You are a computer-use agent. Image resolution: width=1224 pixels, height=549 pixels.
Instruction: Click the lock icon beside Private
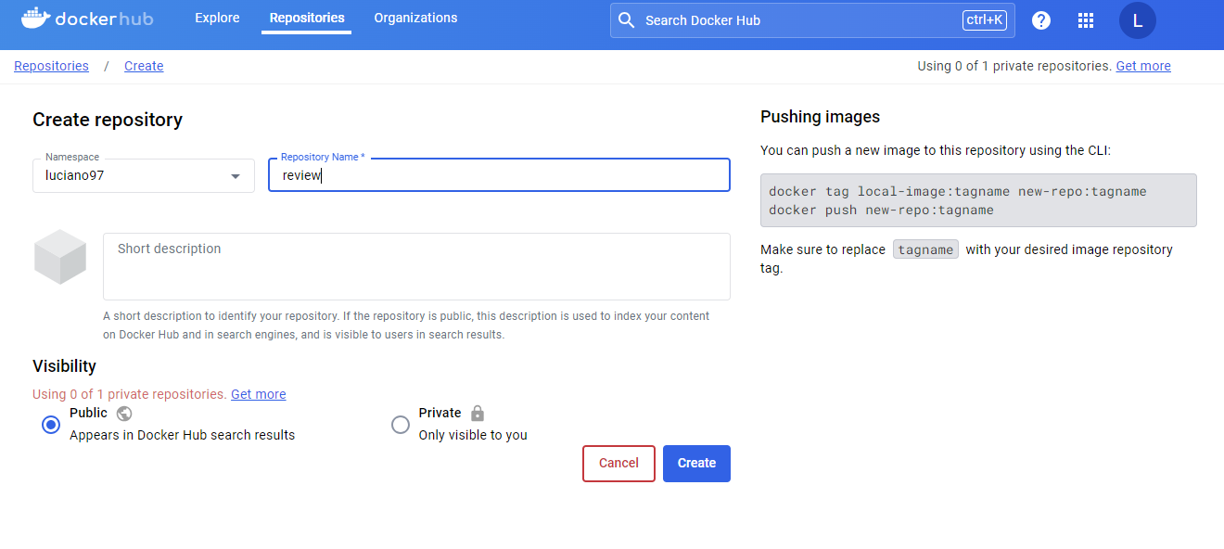(478, 413)
